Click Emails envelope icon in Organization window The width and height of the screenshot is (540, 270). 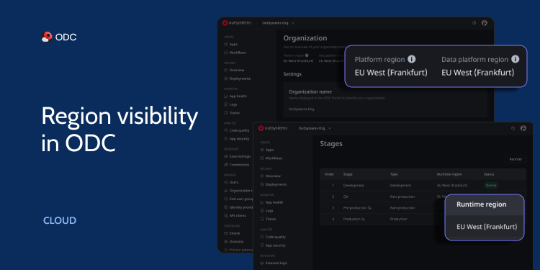pos(226,233)
